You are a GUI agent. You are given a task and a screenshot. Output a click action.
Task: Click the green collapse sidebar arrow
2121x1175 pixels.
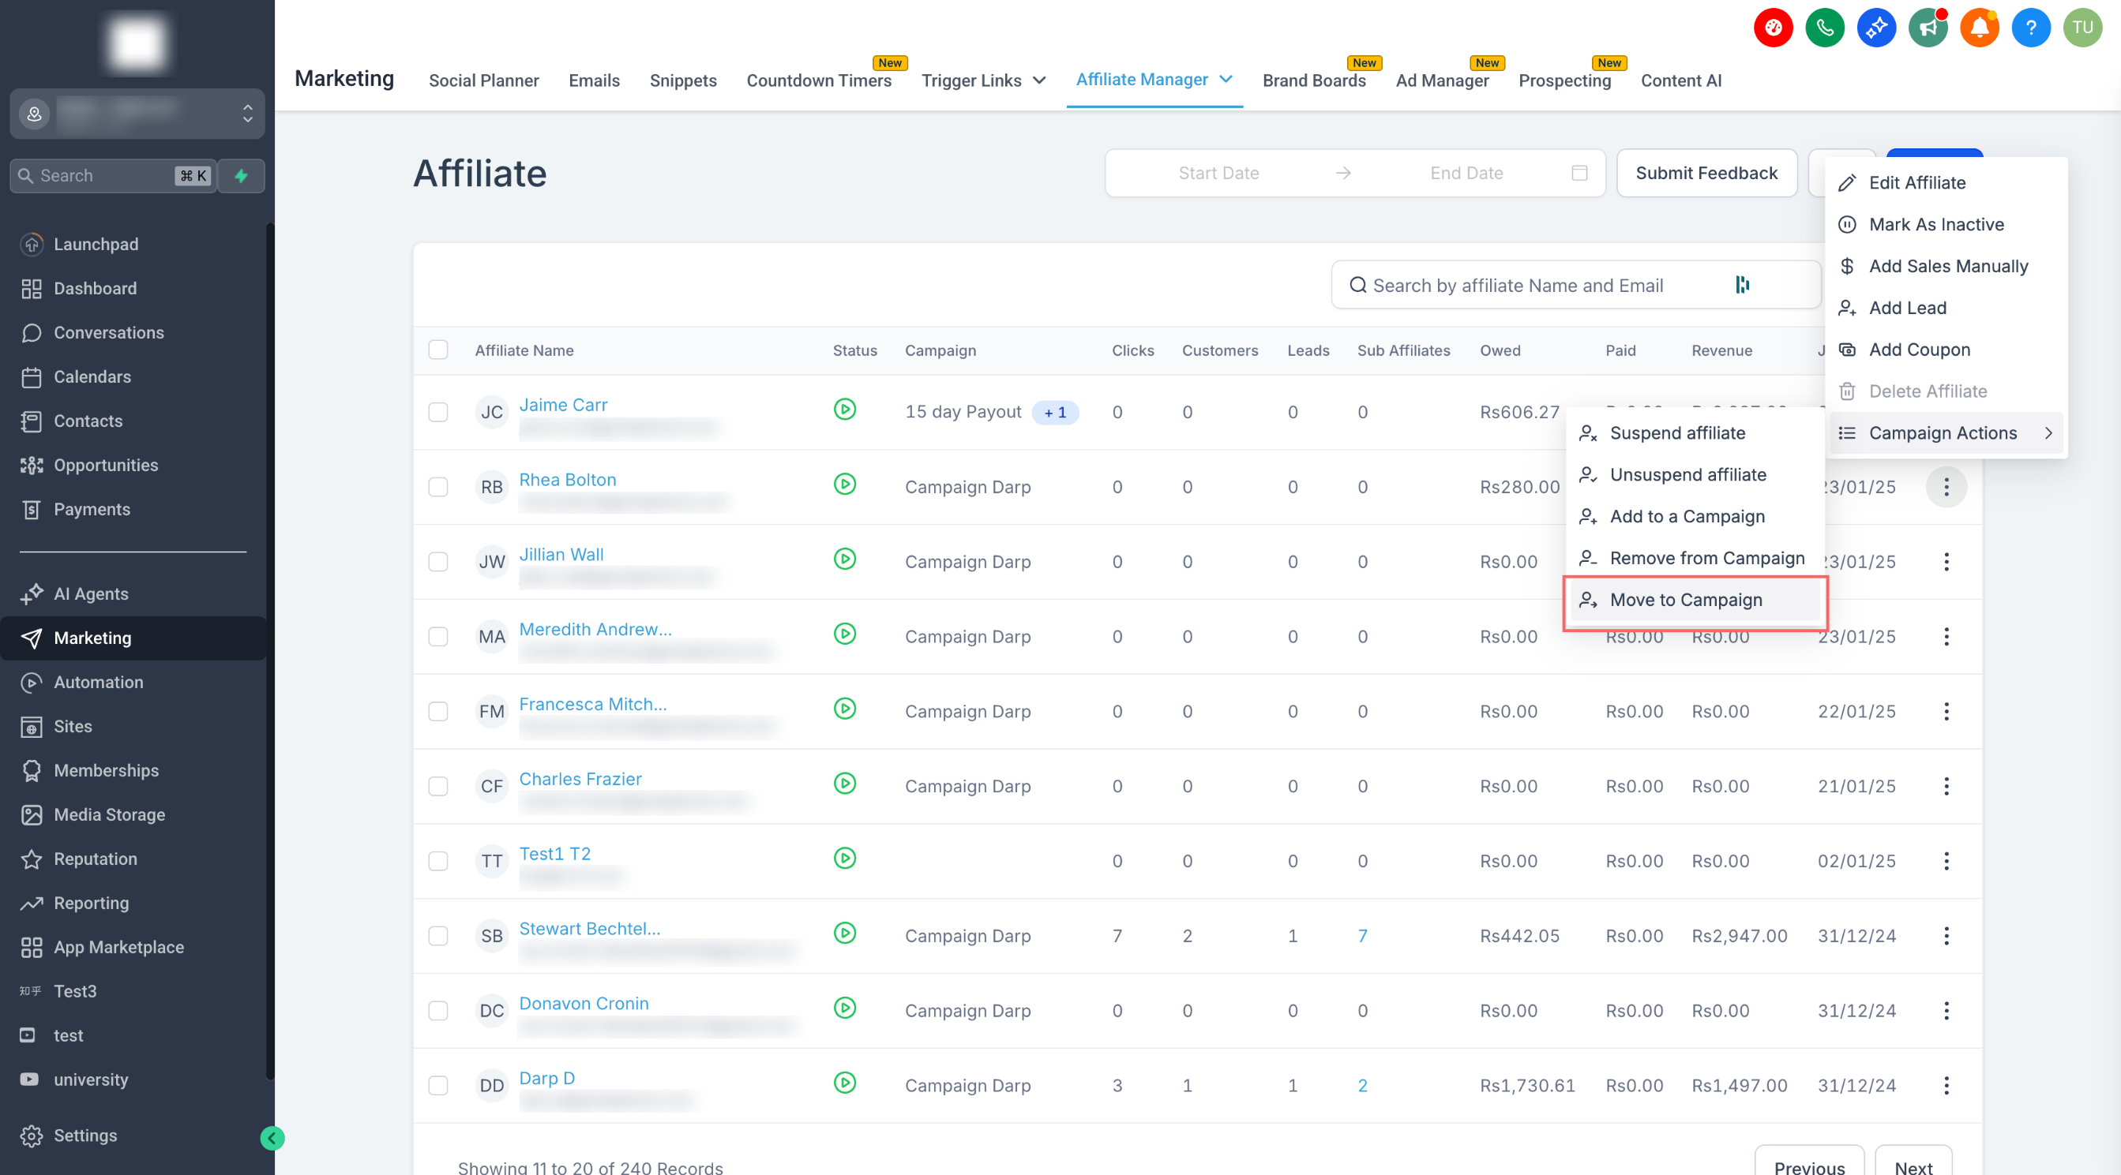(272, 1138)
